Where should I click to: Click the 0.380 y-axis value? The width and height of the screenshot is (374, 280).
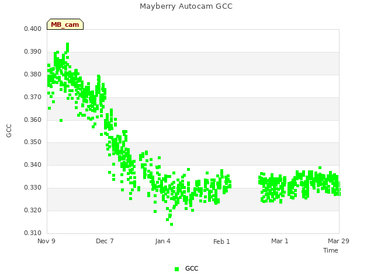33,74
